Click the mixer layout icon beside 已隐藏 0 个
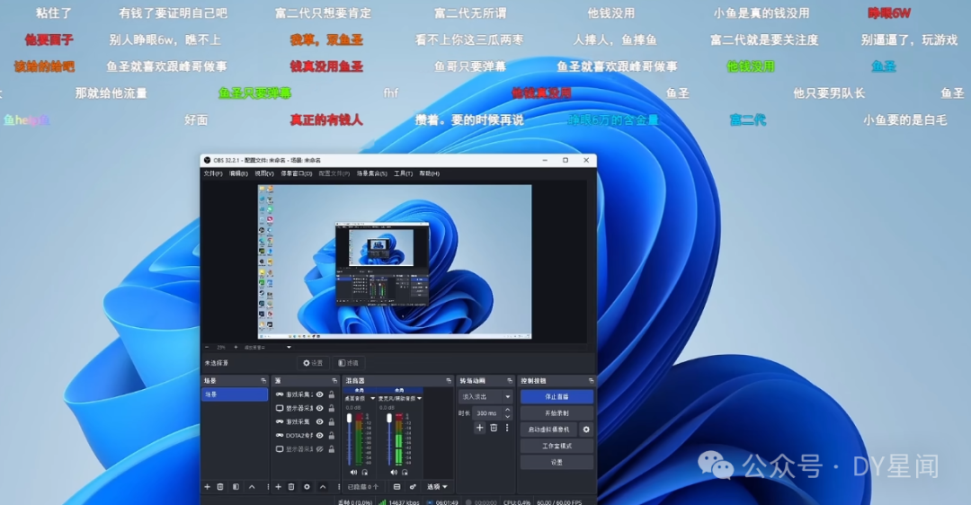 pos(397,487)
